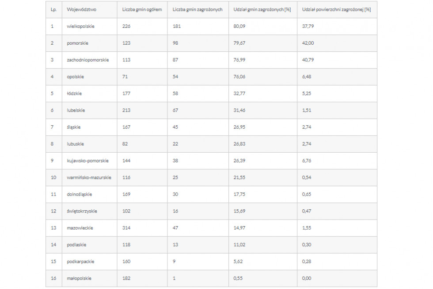Viewport: 433px width, 289px height.
Task: Select the podkarpackie cell
Action: [80, 262]
